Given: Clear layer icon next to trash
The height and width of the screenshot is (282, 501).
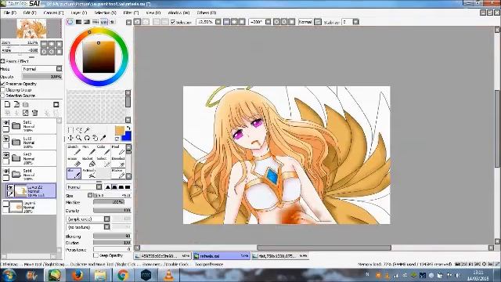Looking at the screenshot, I should [x=26, y=113].
